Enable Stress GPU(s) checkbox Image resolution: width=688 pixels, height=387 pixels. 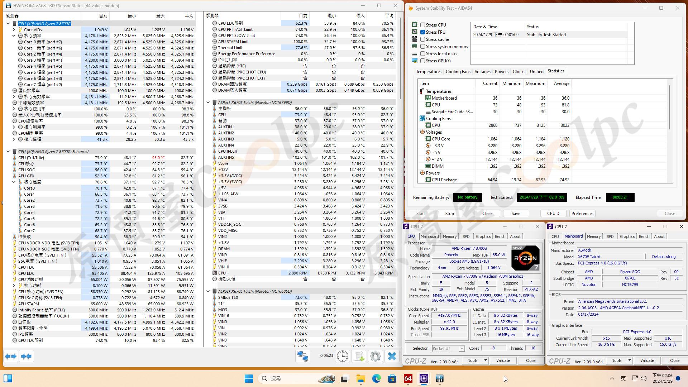tap(423, 61)
